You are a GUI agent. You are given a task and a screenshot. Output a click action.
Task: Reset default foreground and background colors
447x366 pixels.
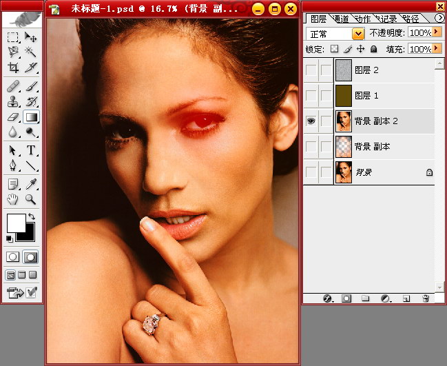pyautogui.click(x=10, y=238)
